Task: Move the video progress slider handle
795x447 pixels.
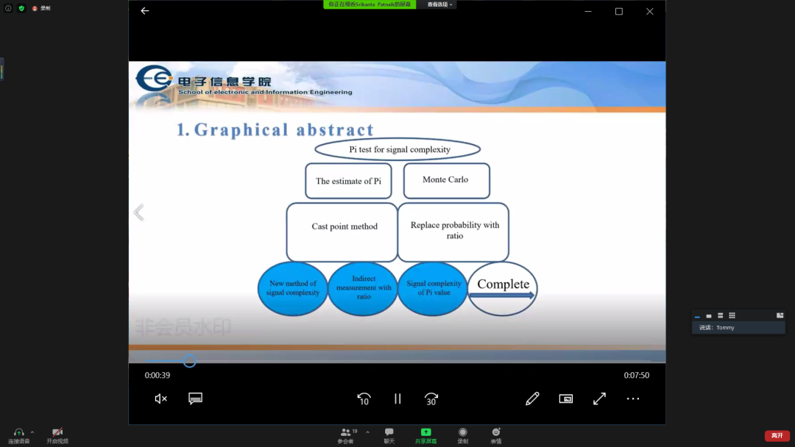Action: (x=190, y=361)
